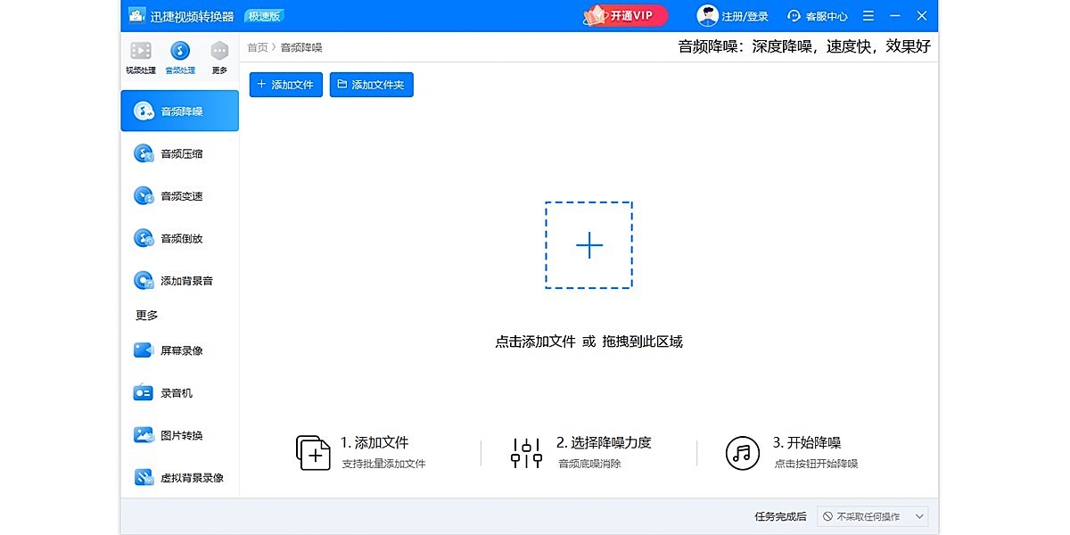
Task: Open the 不采取任何操作 dropdown
Action: (871, 516)
